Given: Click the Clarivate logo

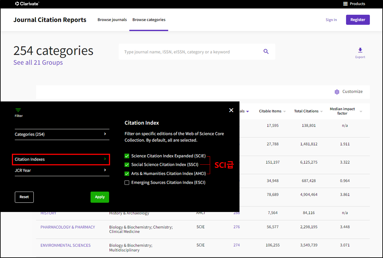Looking at the screenshot, I should 27,4.
